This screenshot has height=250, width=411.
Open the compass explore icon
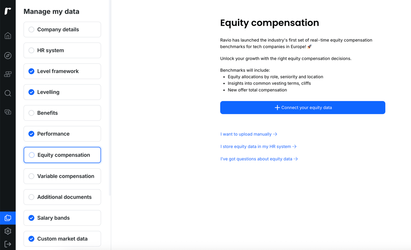pyautogui.click(x=8, y=55)
